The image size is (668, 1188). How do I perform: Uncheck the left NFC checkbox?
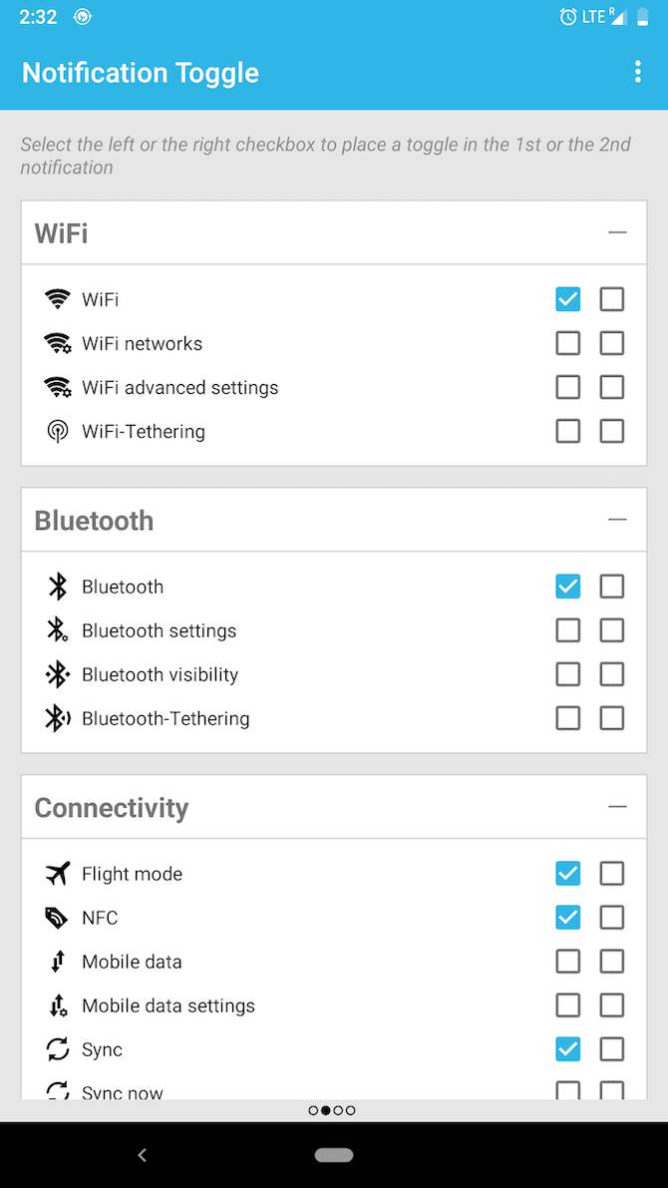(567, 918)
